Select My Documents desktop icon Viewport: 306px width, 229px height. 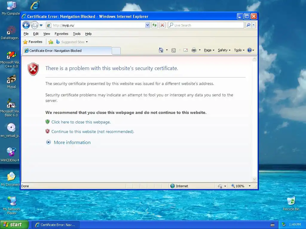[x=10, y=179]
